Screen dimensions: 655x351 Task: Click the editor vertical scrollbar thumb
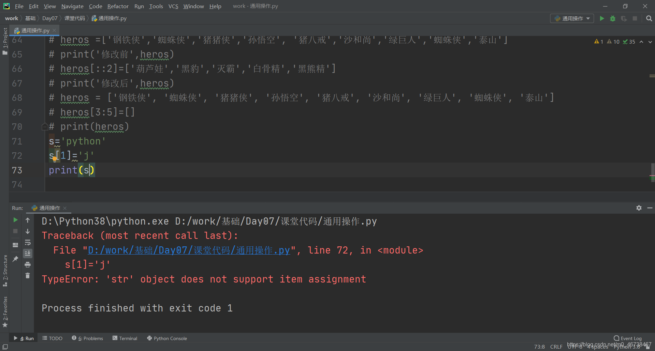point(652,172)
